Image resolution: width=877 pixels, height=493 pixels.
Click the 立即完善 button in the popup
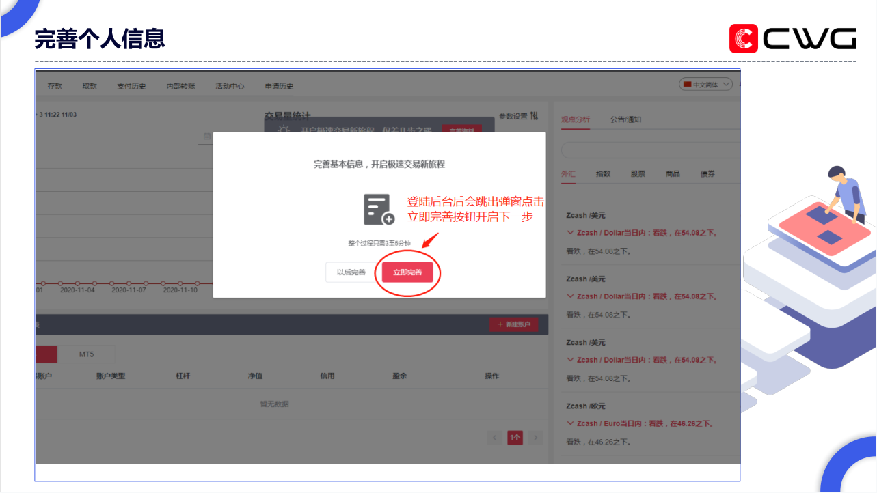(407, 272)
